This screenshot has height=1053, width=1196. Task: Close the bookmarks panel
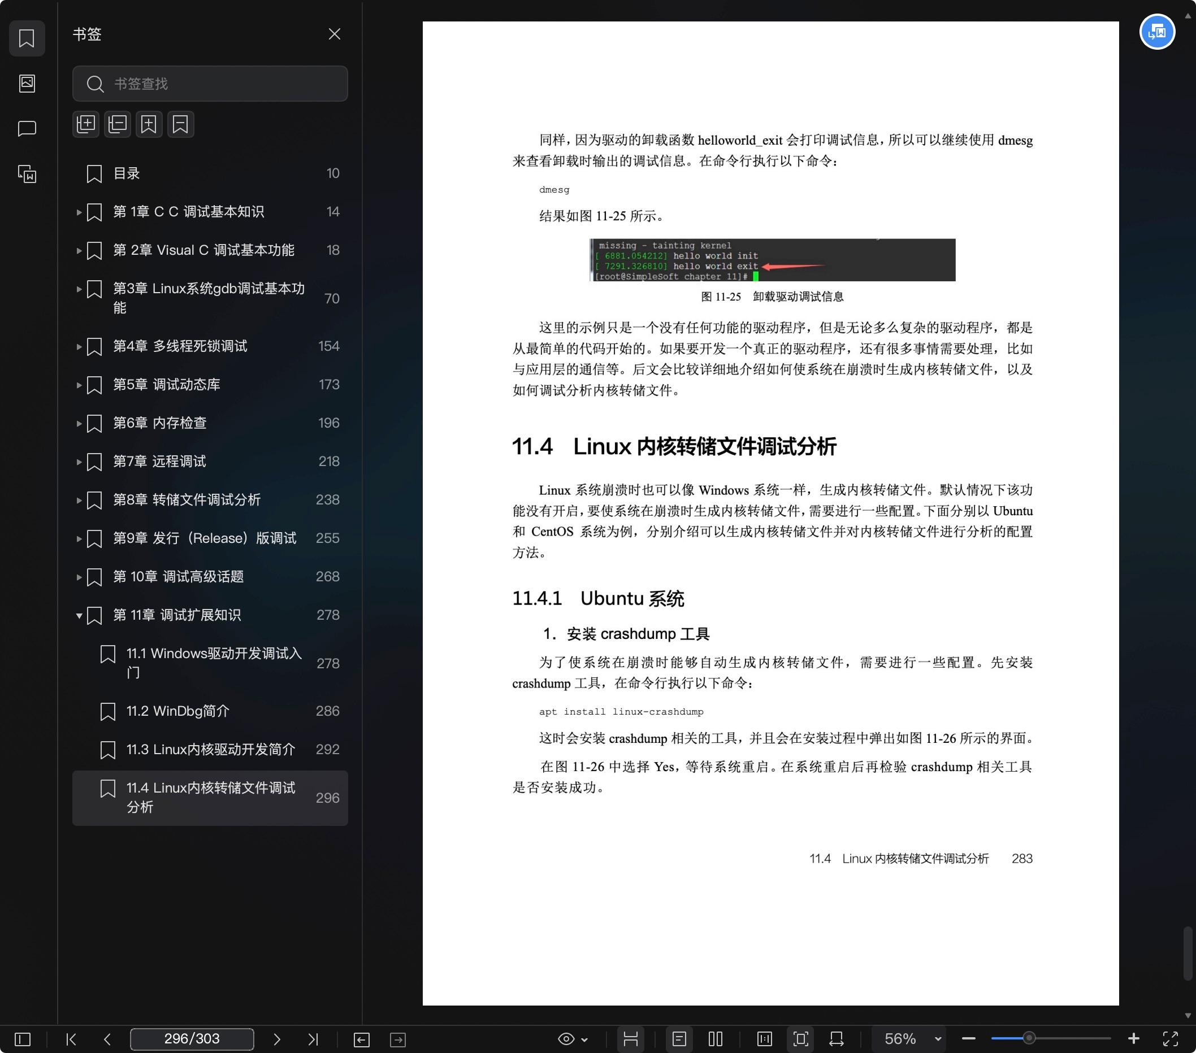coord(334,34)
